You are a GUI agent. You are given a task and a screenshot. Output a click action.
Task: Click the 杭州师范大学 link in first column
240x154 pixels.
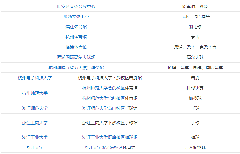(x=35, y=93)
